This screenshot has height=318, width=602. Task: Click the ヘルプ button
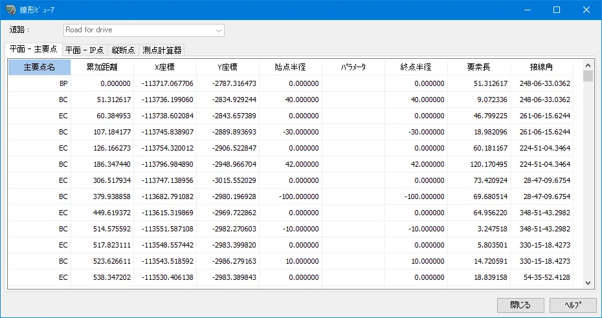pos(572,305)
